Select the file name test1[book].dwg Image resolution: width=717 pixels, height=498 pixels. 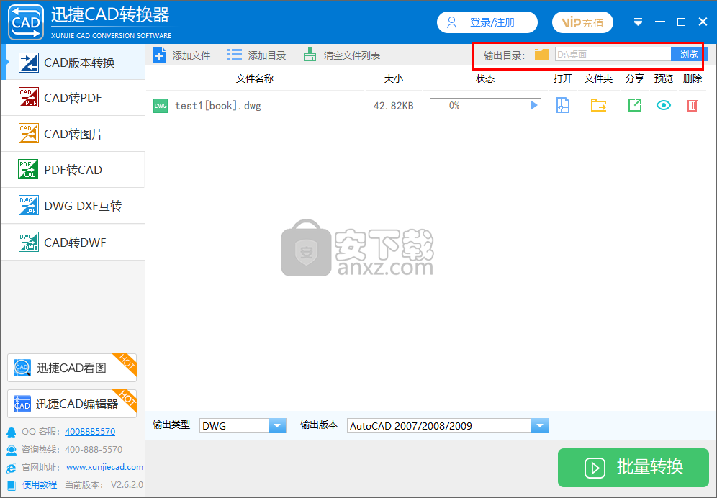pos(218,106)
